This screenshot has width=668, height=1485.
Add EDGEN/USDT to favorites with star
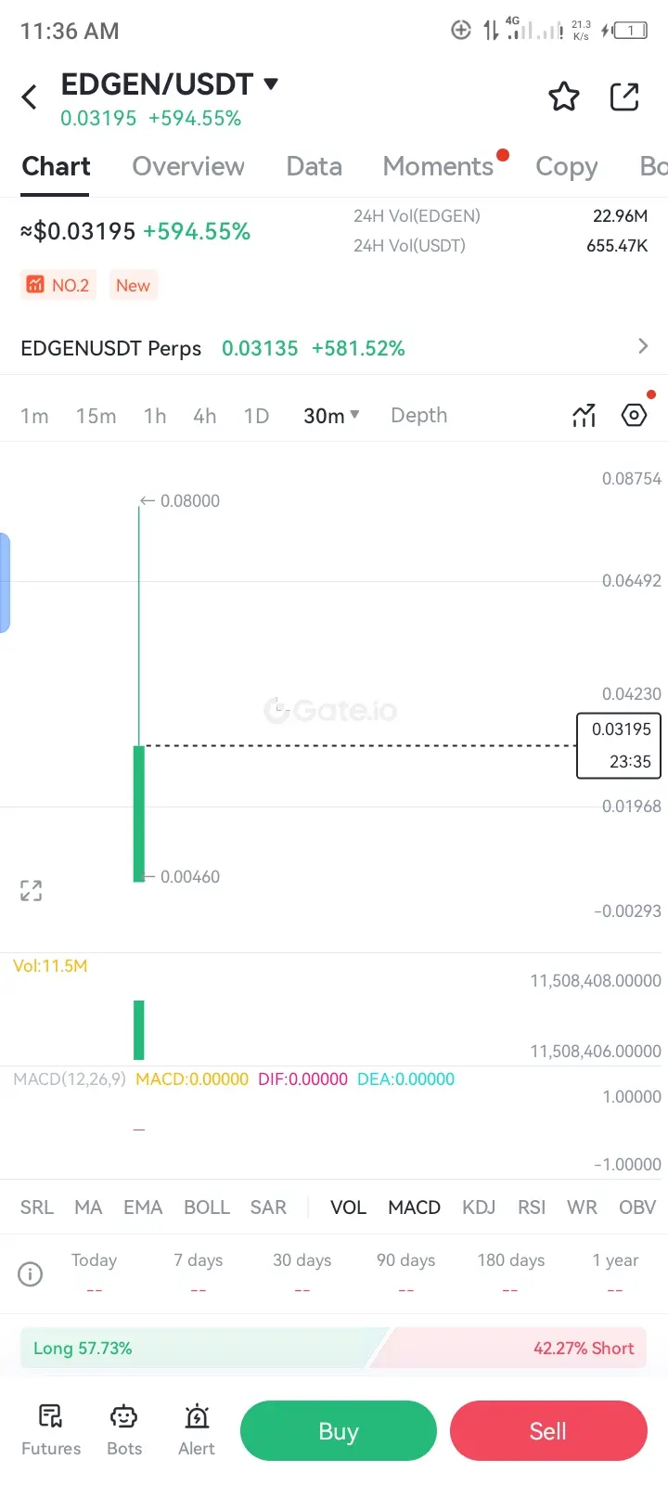pos(564,97)
